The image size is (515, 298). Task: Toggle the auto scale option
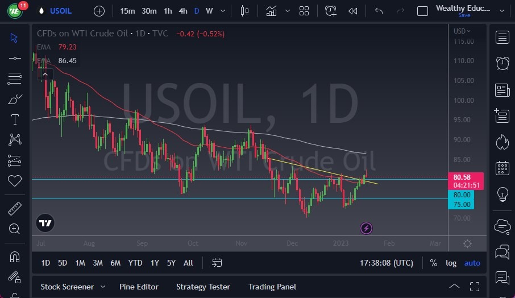coord(472,263)
